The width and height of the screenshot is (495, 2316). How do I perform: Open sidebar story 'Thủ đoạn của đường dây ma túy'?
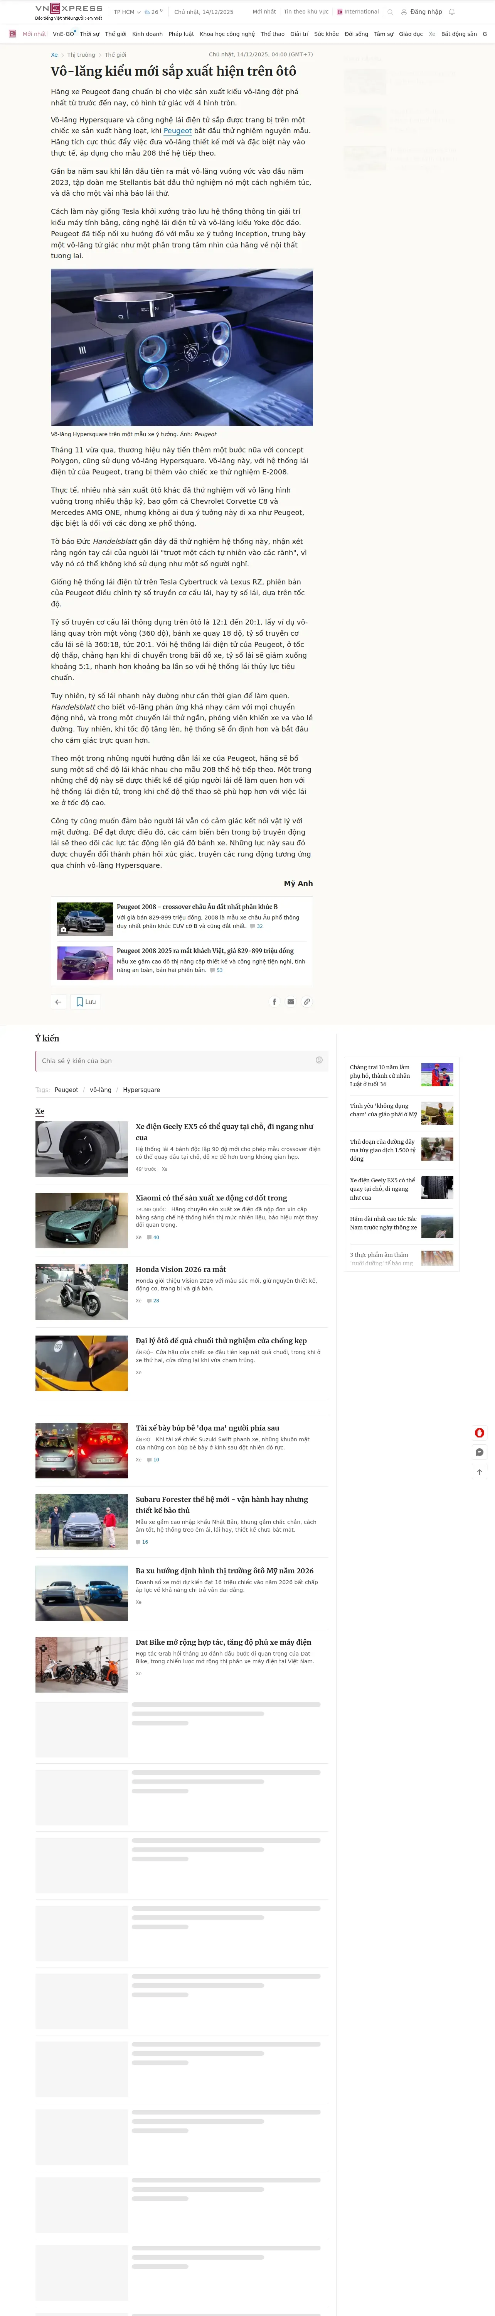point(383,1150)
